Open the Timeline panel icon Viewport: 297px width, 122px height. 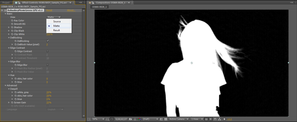[x=215, y=119]
